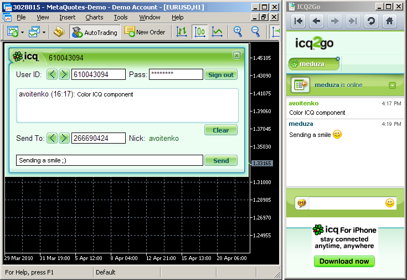The height and width of the screenshot is (280, 407).
Task: Close the ICQ panel with its X button
Action: point(236,55)
